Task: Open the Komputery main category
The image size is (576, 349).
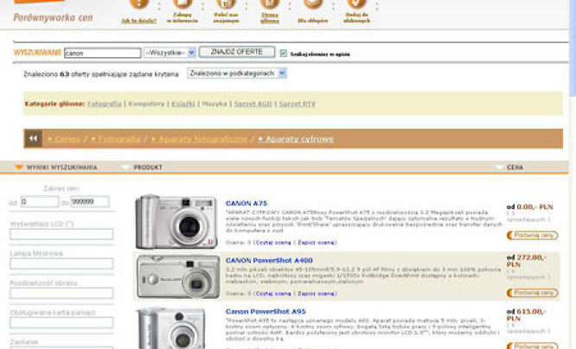Action: pos(146,104)
